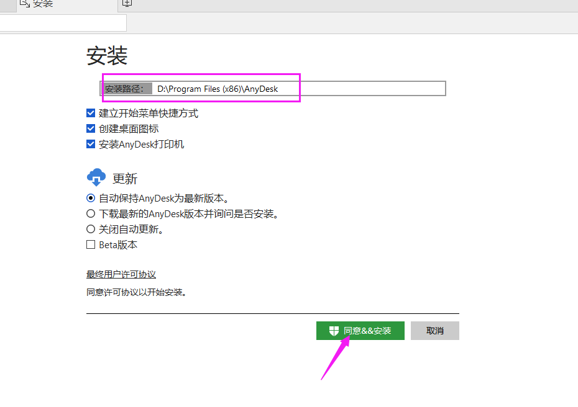This screenshot has height=407, width=578.
Task: Toggle the 创建桌面图标 checkbox
Action: (91, 128)
